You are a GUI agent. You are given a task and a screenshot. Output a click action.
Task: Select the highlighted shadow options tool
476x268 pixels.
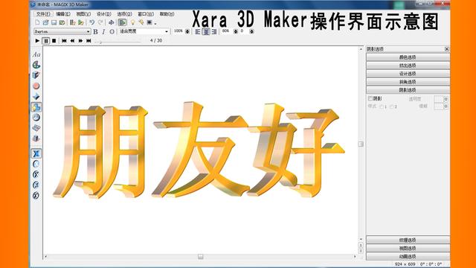tap(36, 107)
